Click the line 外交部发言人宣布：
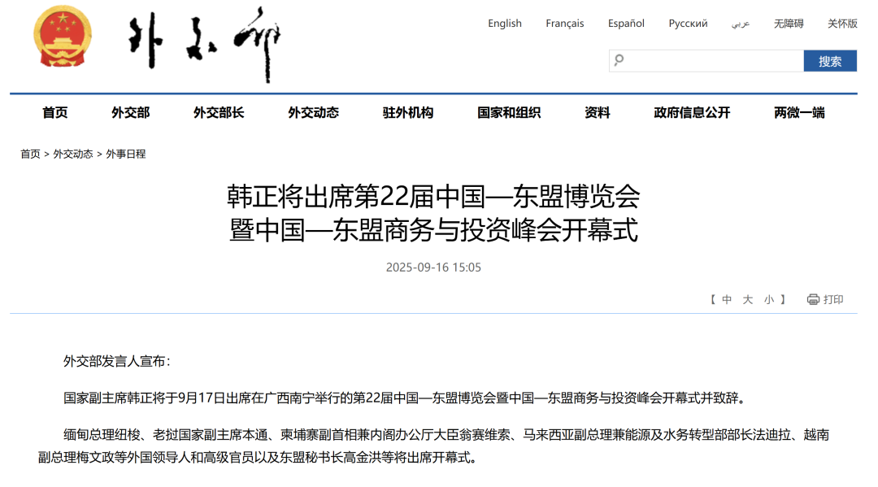878x487 pixels. (x=117, y=362)
